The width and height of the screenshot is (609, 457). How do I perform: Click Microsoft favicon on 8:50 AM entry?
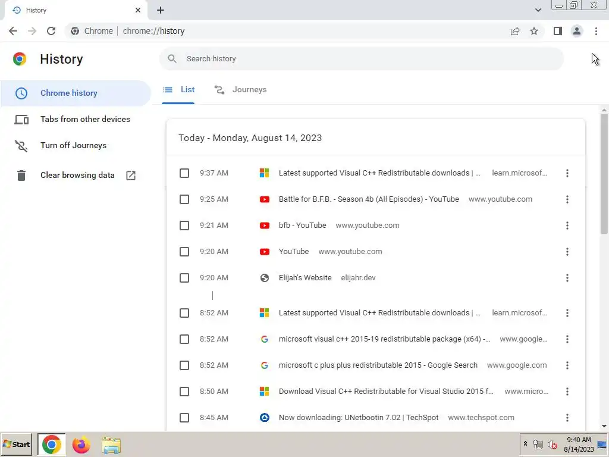point(265,392)
